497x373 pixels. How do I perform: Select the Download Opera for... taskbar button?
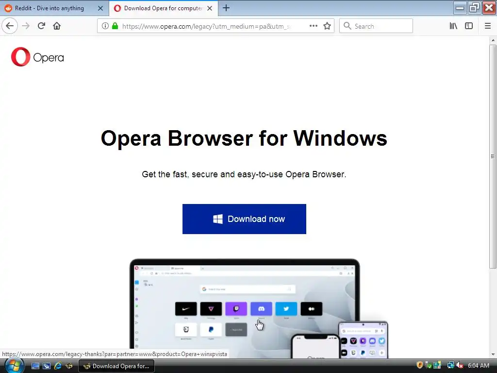pyautogui.click(x=116, y=366)
